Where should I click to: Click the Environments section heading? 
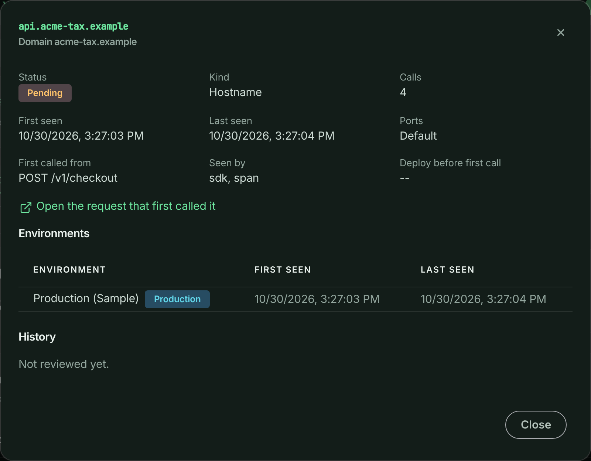[54, 233]
